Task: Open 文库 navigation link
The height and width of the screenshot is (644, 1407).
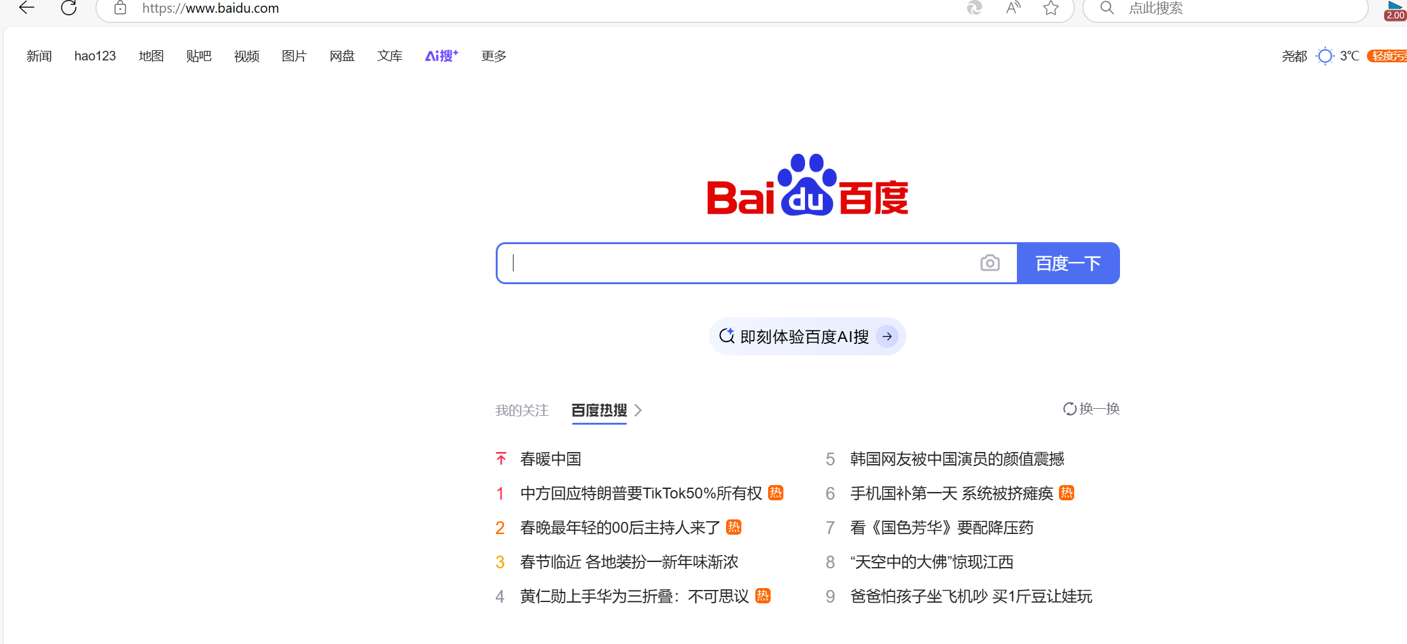Action: [389, 56]
